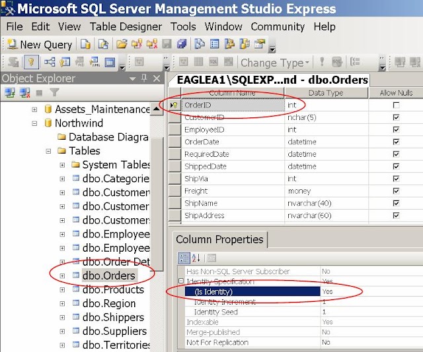Viewport: 423px width, 352px height.
Task: Expand the Assets_Maintenance database node
Action: 34,109
